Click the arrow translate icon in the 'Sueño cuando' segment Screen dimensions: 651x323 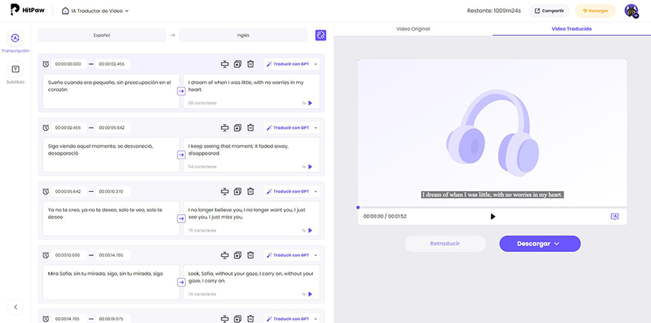pos(181,91)
